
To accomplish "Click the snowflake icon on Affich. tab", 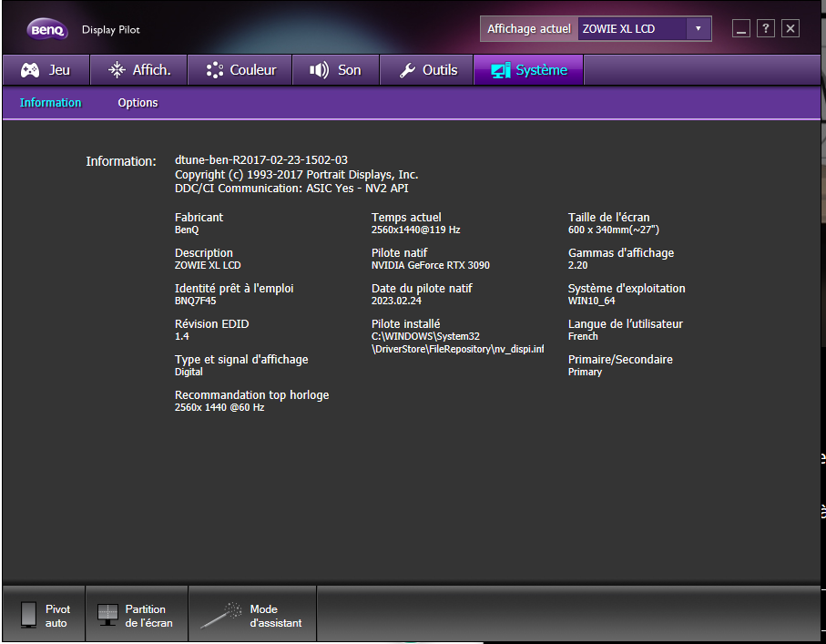I will 117,70.
